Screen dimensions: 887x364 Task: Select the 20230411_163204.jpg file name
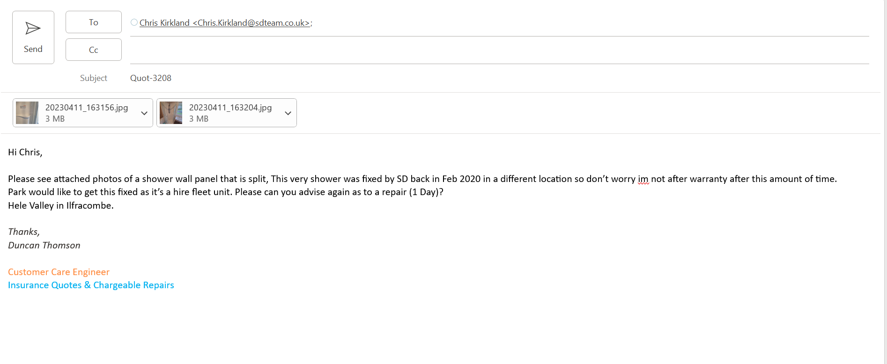[x=230, y=108]
